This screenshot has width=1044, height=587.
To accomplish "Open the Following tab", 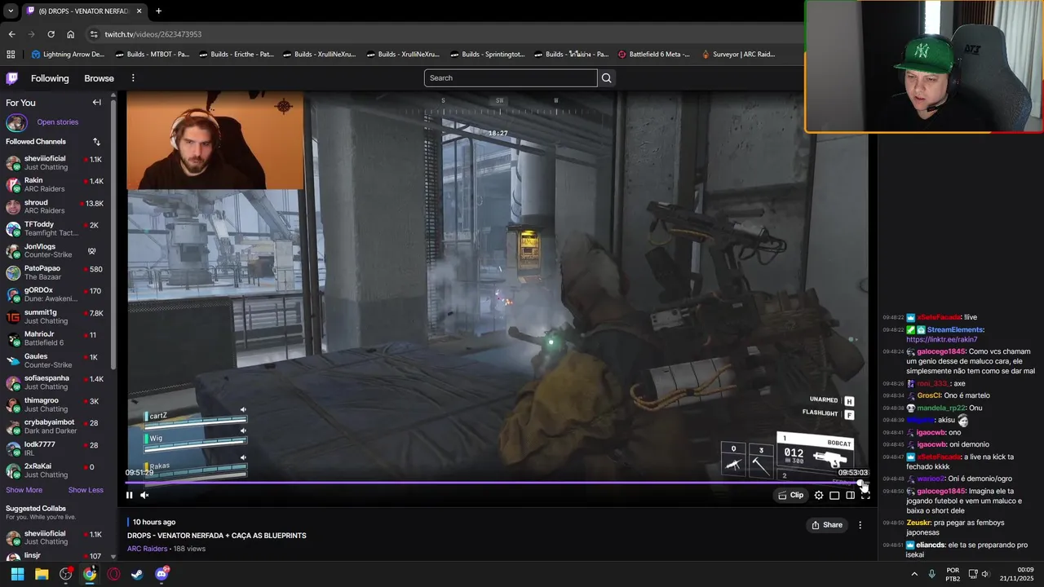I will (50, 78).
